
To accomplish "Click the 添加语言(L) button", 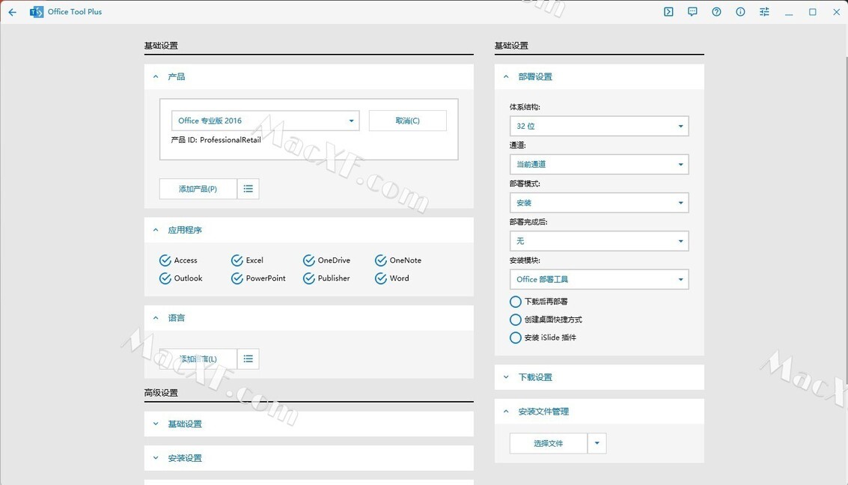I will [x=198, y=359].
